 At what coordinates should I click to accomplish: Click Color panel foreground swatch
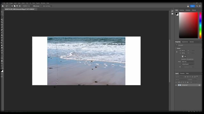tap(176, 14)
